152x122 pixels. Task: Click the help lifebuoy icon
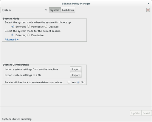point(148,10)
